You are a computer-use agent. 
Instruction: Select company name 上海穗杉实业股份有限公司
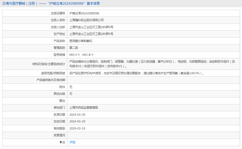point(86,20)
